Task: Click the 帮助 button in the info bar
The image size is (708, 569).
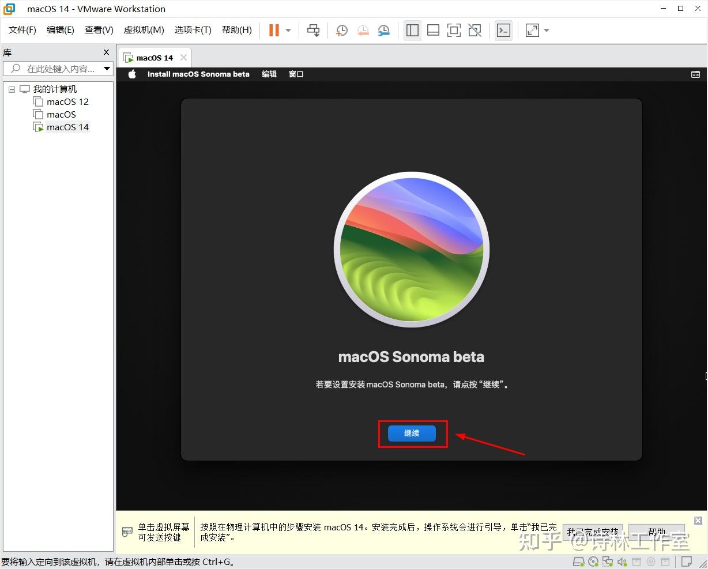Action: [x=657, y=532]
